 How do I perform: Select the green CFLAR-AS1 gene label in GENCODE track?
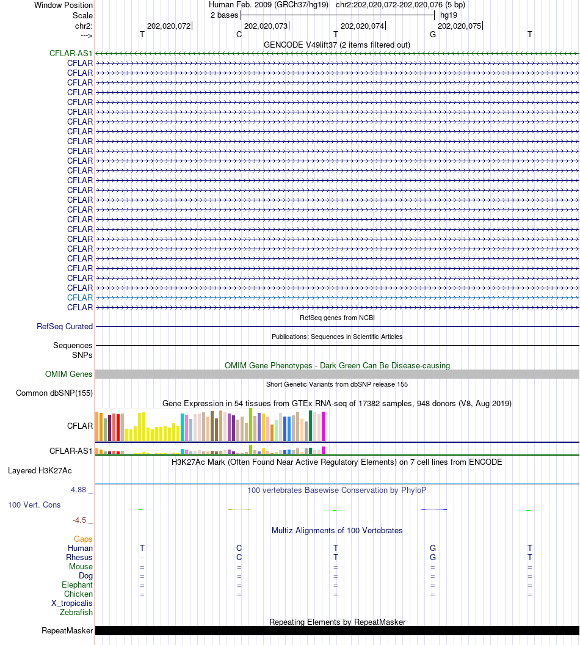(71, 54)
